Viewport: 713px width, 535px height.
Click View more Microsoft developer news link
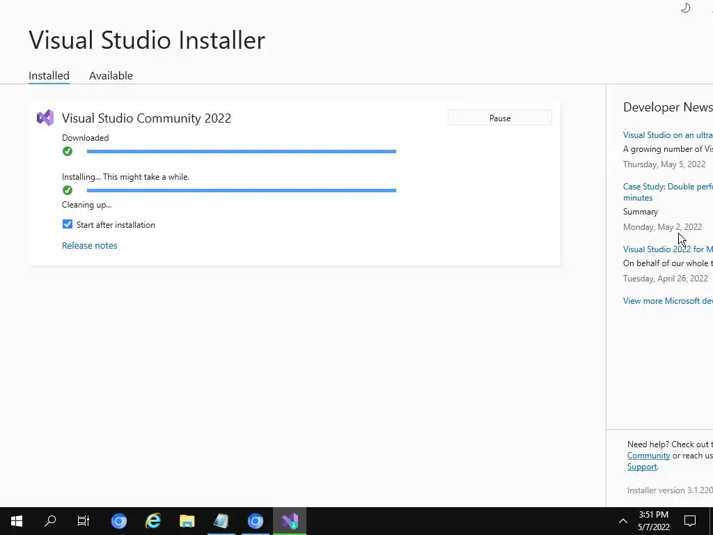(668, 301)
